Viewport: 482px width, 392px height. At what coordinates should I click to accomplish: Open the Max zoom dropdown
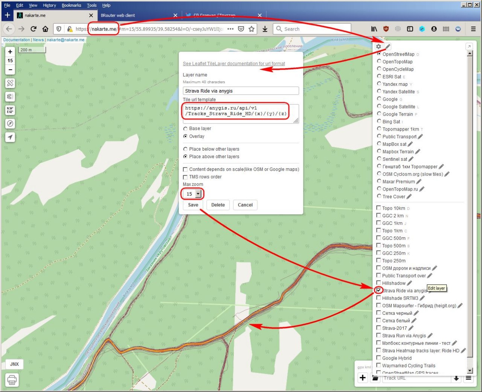193,194
